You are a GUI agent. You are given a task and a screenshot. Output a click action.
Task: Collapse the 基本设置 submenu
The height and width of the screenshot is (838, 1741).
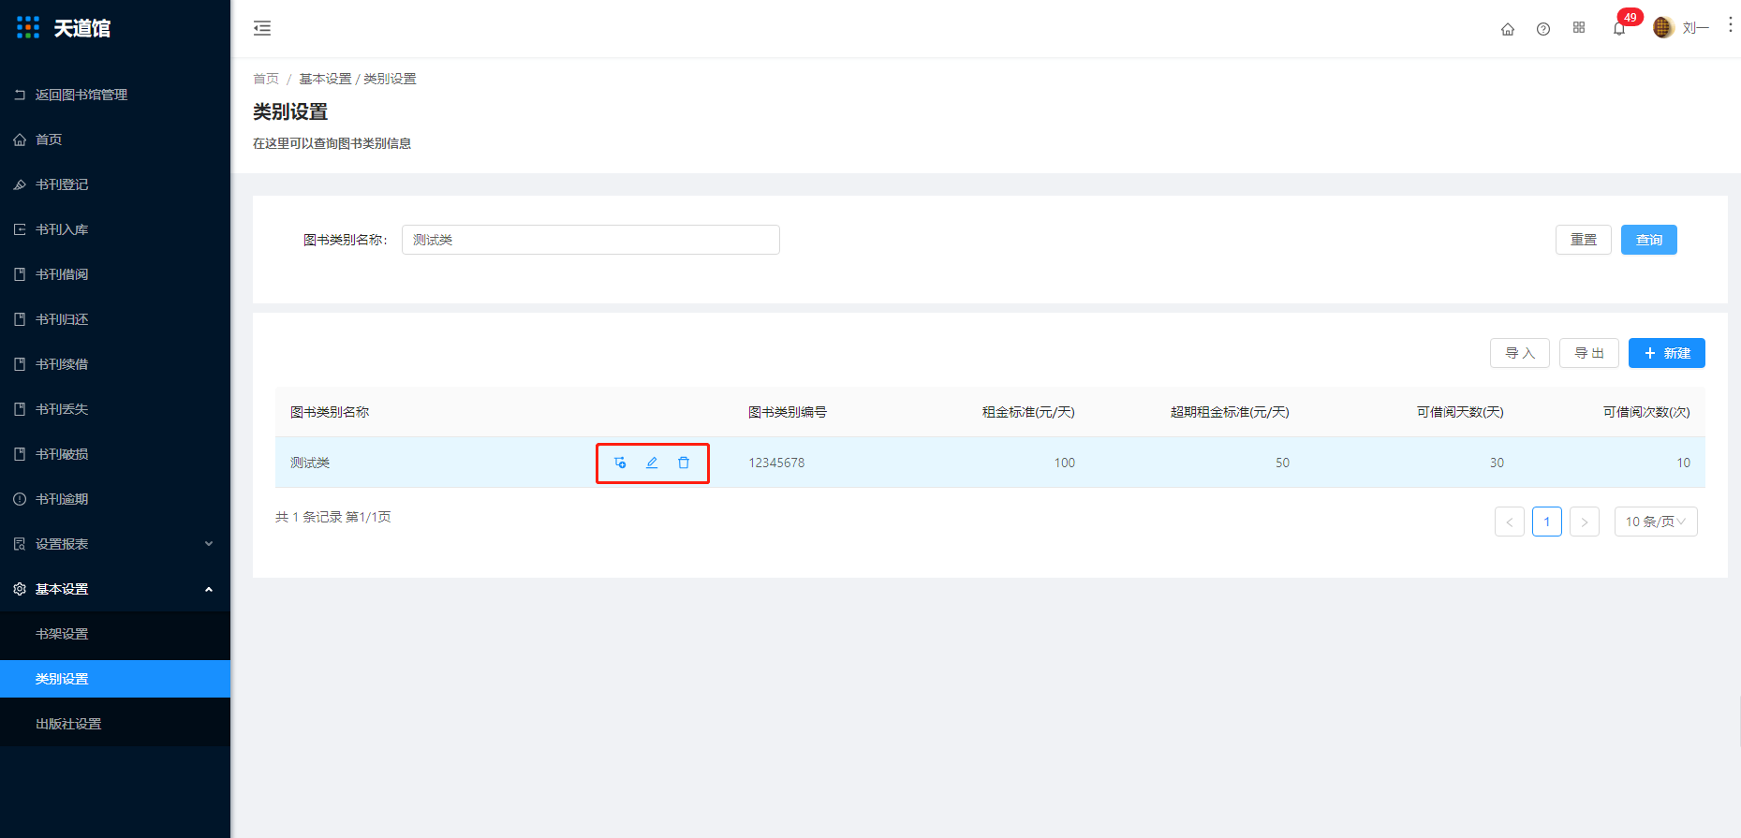pos(115,589)
